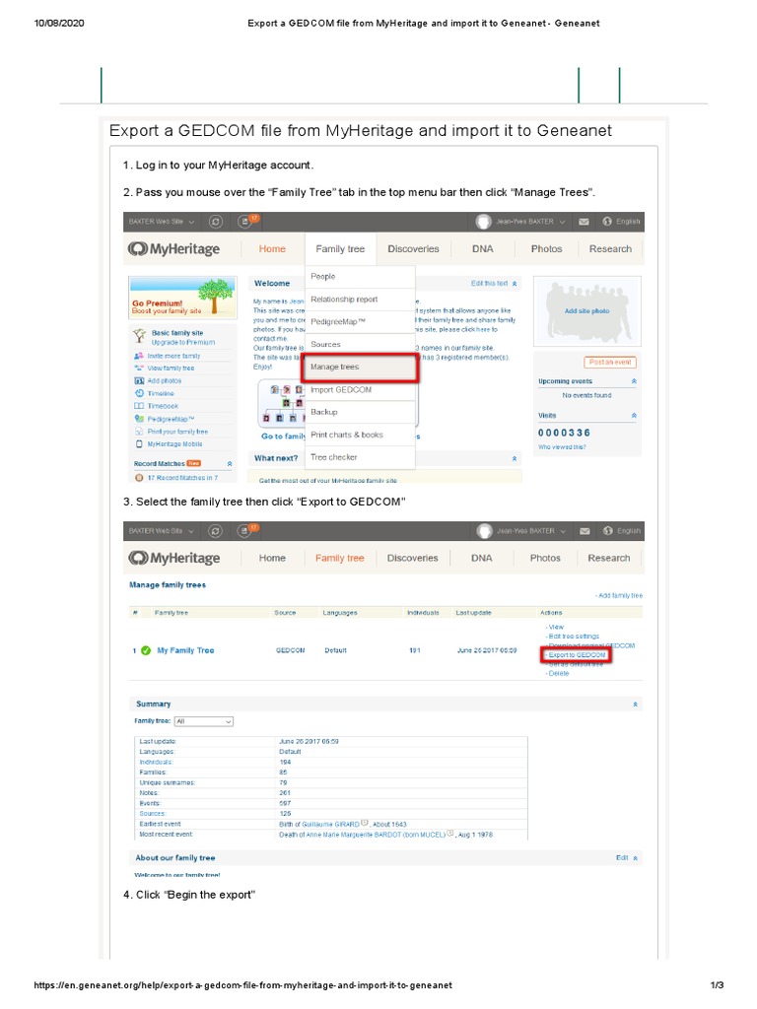Click the View family tree sidebar icon
The height and width of the screenshot is (1009, 757).
138,369
